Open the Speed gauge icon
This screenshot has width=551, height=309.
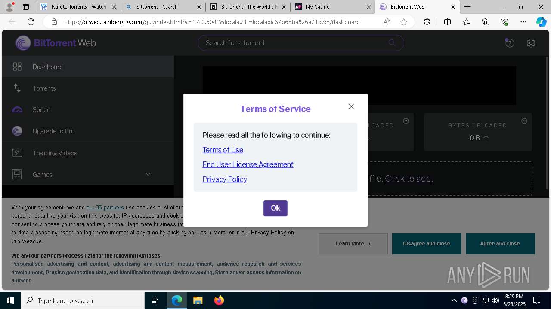pyautogui.click(x=17, y=110)
